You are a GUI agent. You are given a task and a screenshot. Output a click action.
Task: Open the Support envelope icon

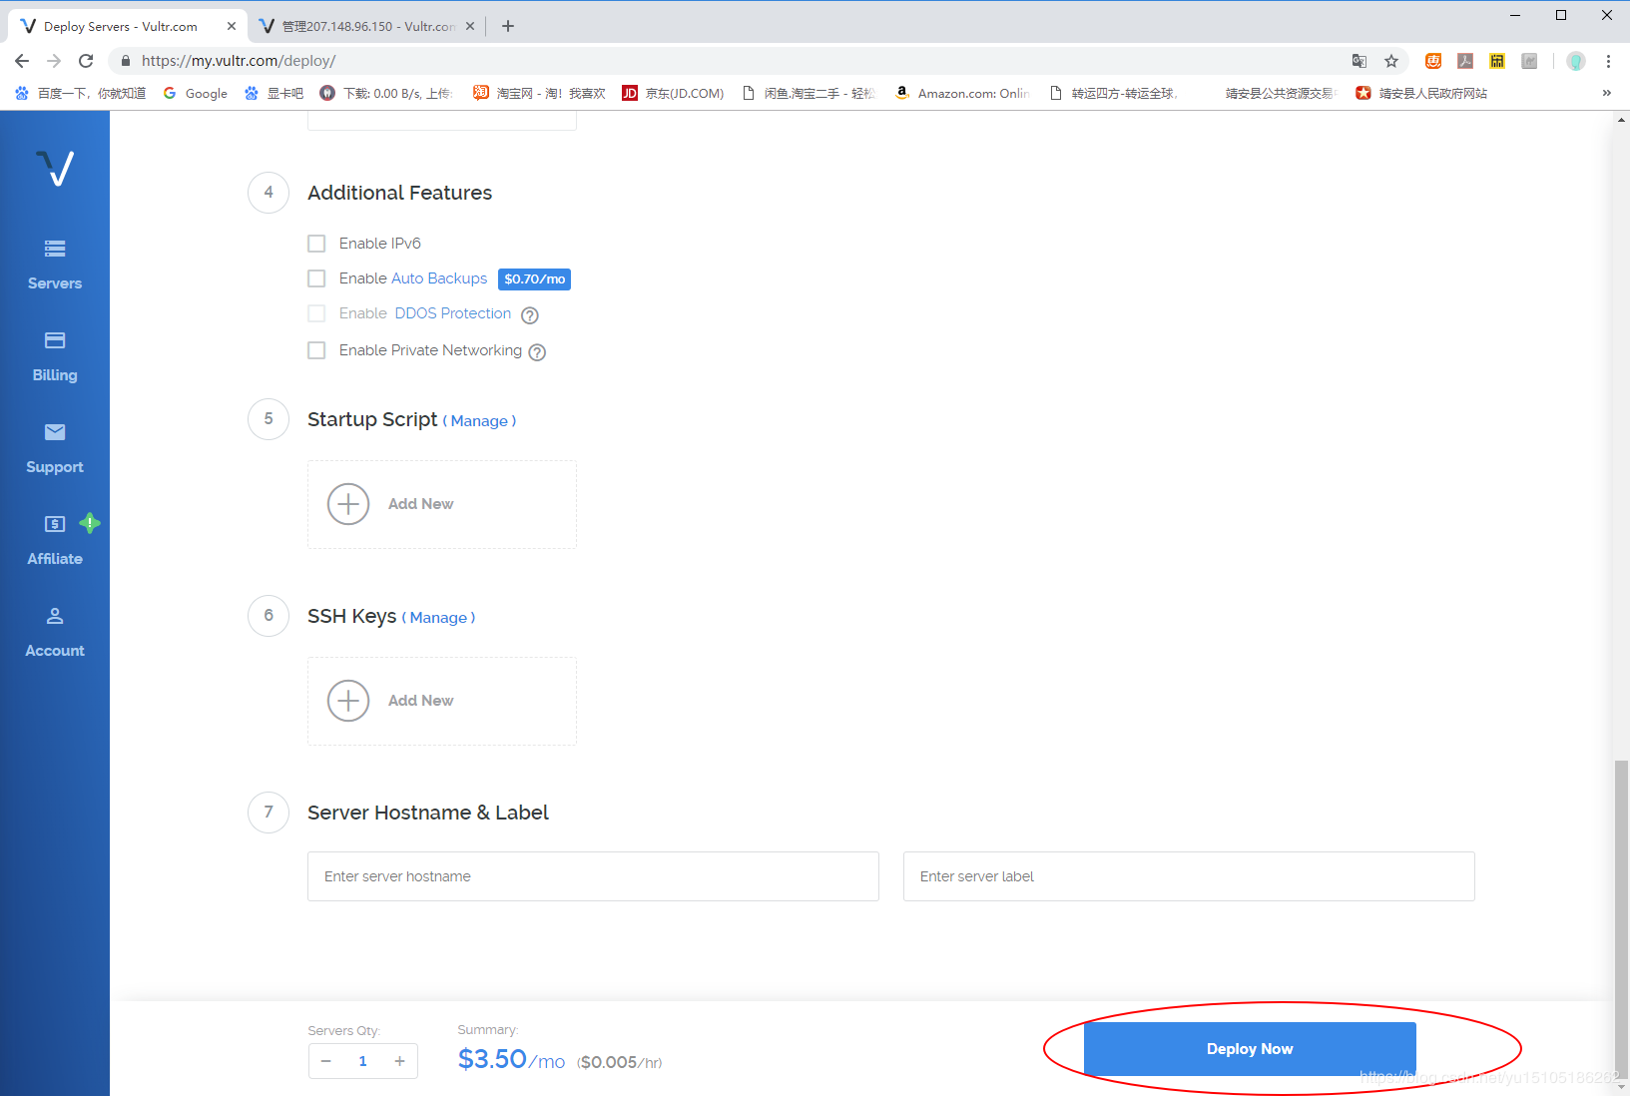coord(55,432)
